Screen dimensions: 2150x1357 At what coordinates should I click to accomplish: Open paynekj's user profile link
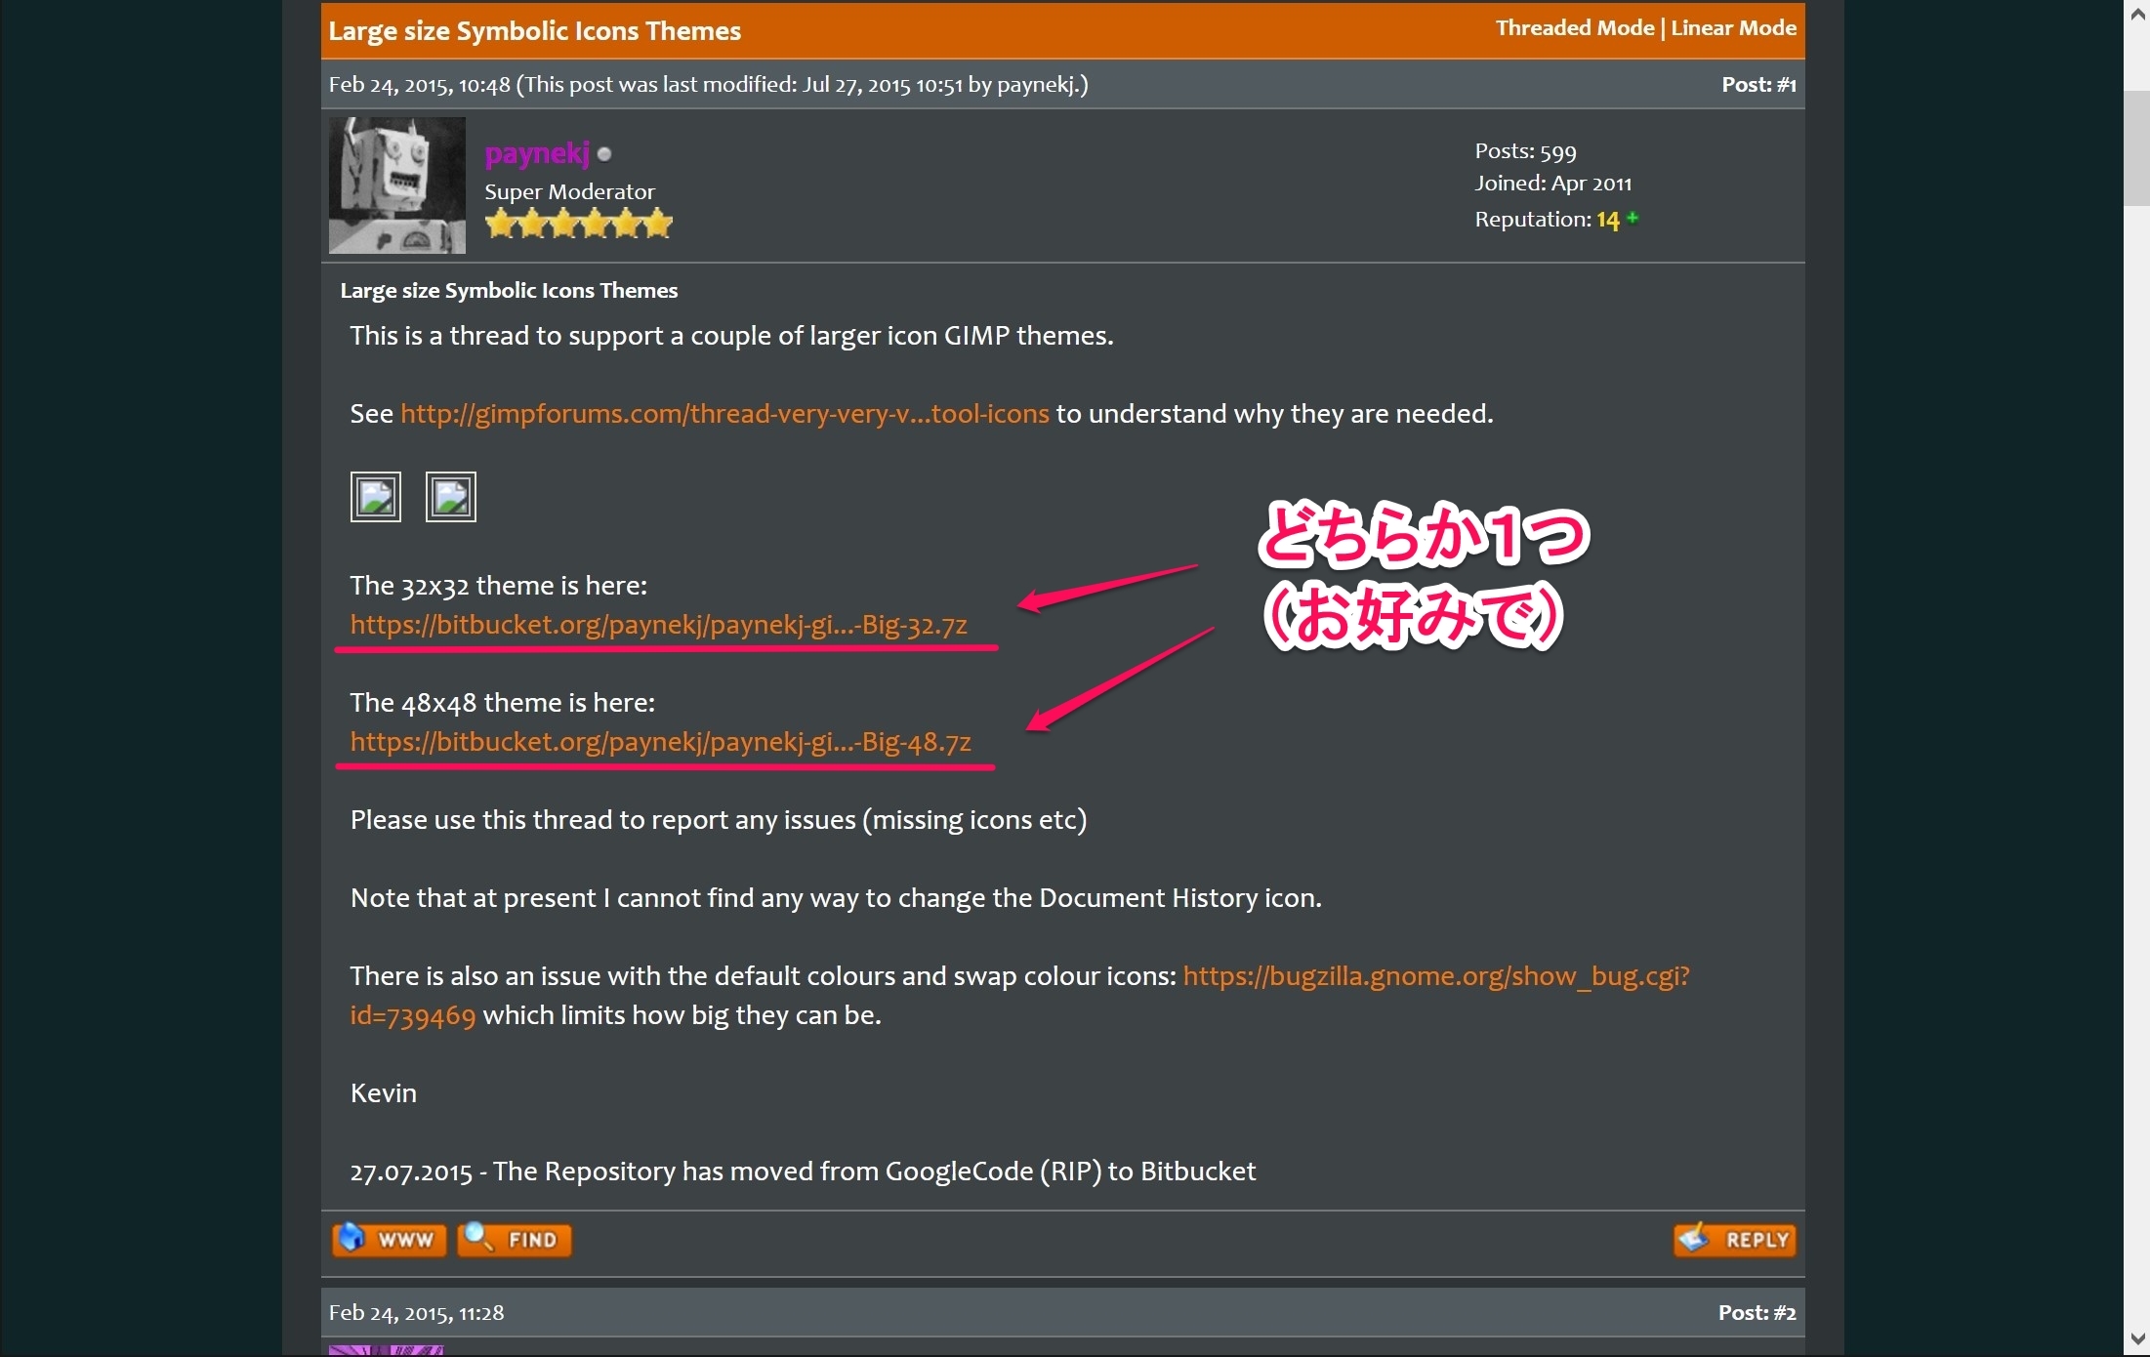[536, 153]
